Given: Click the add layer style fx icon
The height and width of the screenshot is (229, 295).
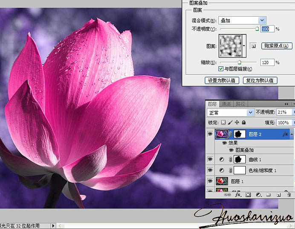Looking at the screenshot, I should coord(238,195).
